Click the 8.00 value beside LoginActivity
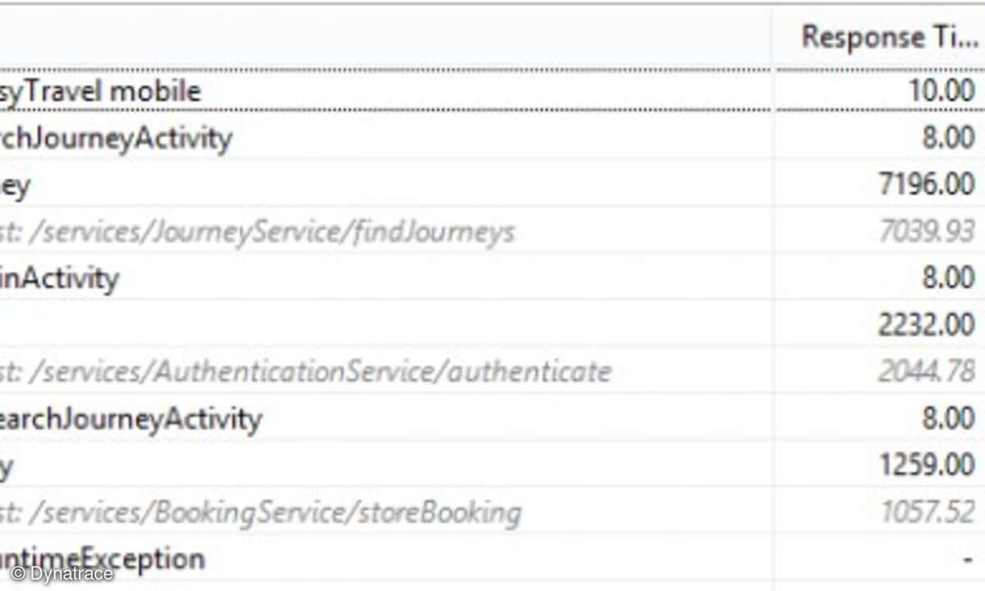985x591 pixels. tap(948, 278)
